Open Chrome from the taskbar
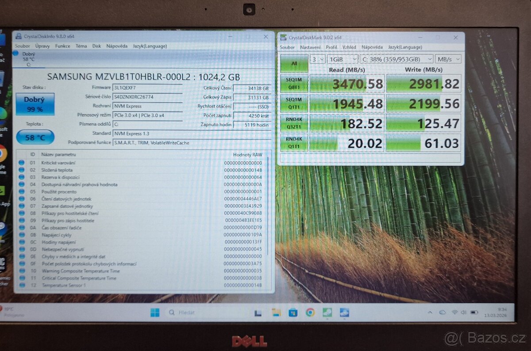This screenshot has width=531, height=351. coord(310,312)
